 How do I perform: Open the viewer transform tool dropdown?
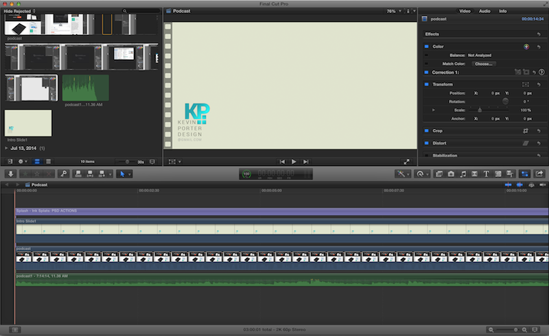pos(175,162)
